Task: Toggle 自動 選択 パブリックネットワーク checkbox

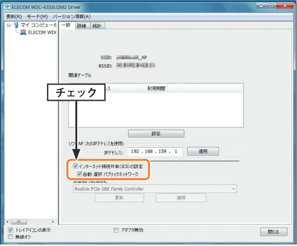Action: click(79, 174)
